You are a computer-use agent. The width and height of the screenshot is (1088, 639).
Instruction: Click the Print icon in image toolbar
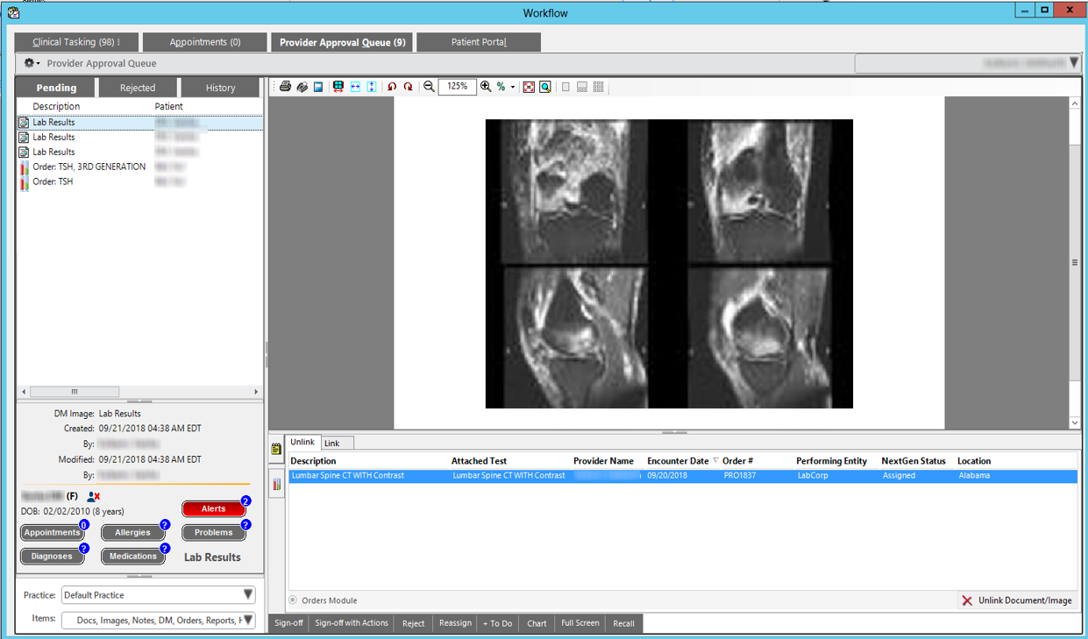click(x=285, y=87)
